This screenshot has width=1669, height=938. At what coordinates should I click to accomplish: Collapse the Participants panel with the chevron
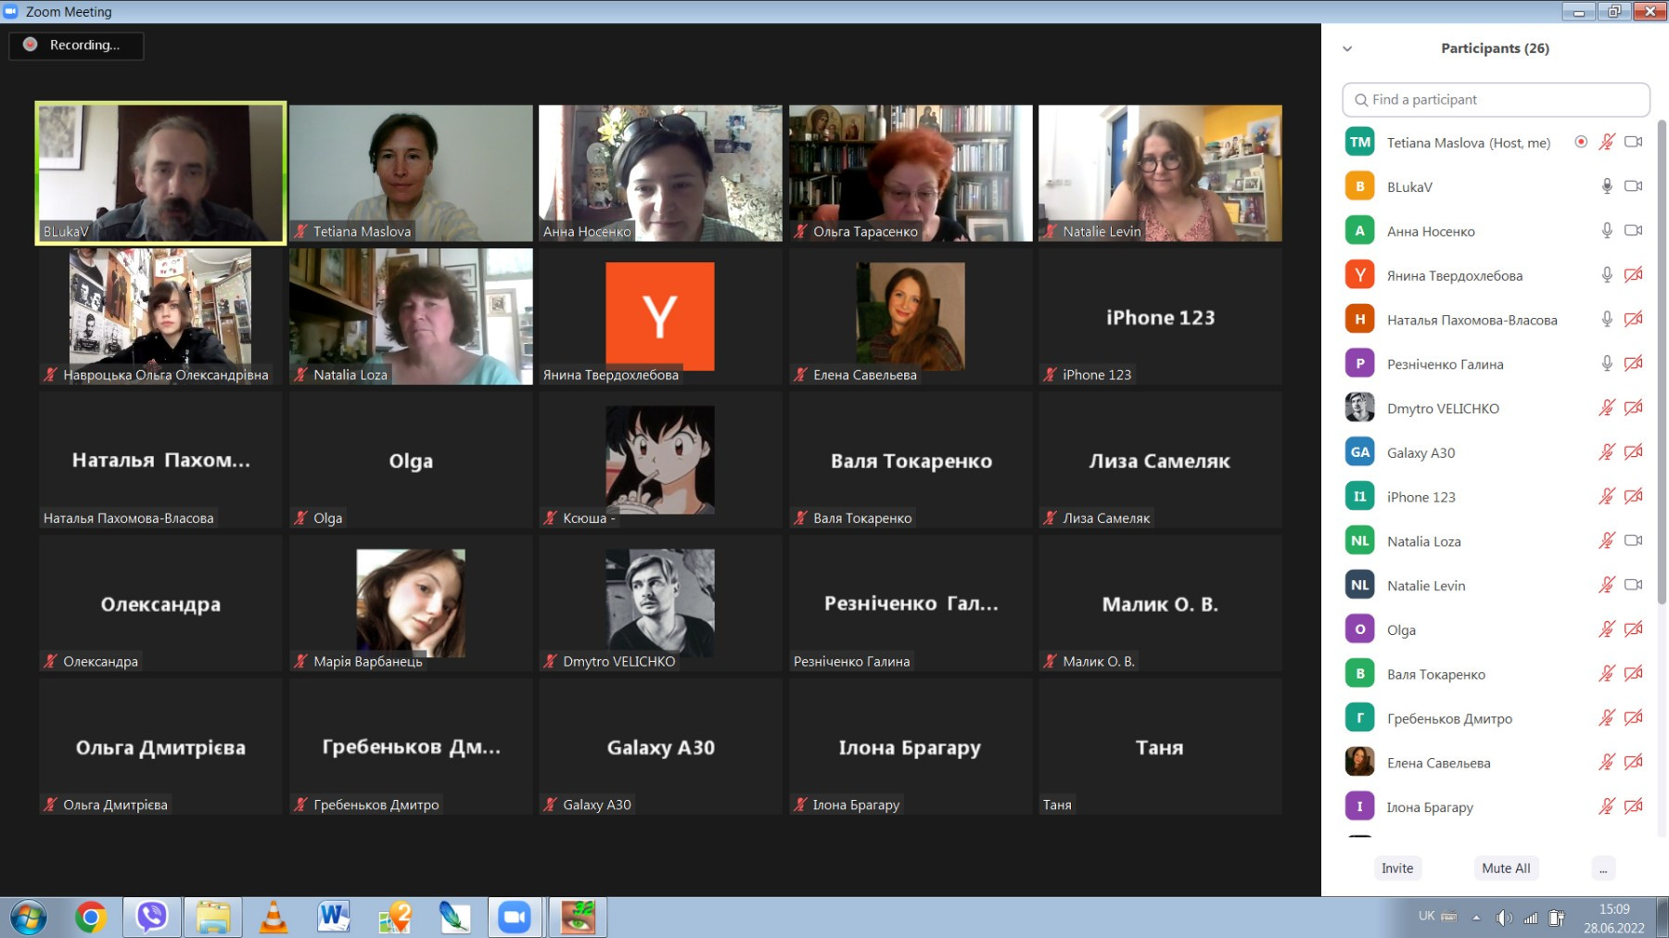[1347, 49]
